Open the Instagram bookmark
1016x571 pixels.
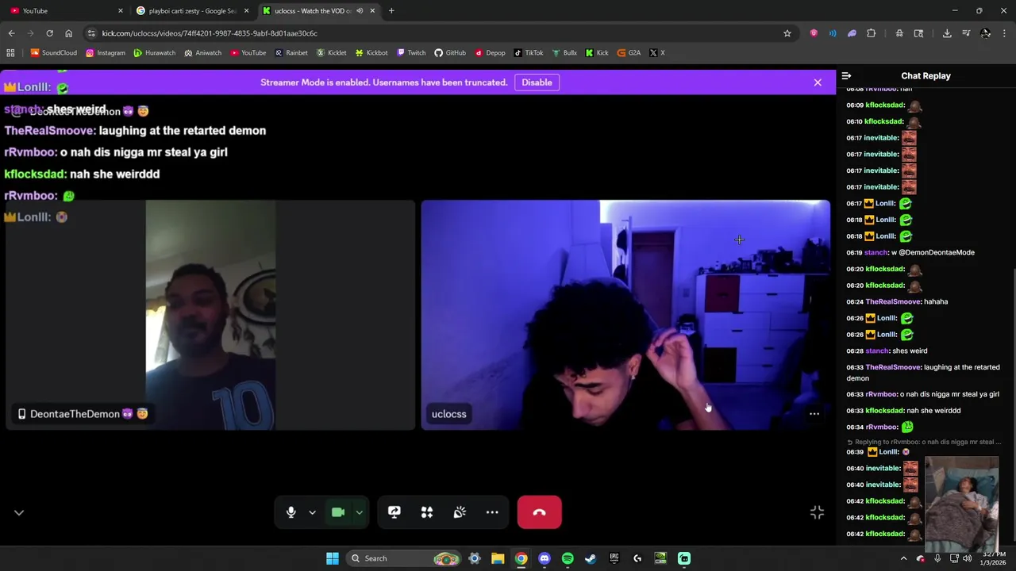(x=106, y=53)
